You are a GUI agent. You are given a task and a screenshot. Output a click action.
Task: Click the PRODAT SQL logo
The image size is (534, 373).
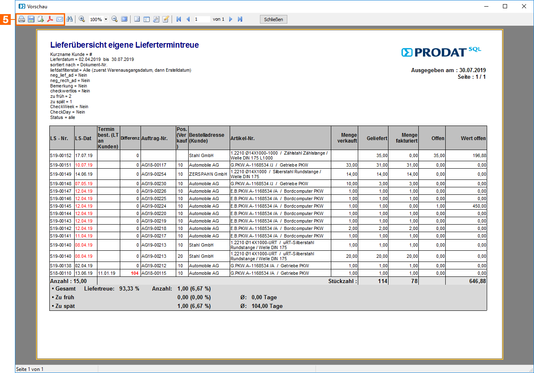point(442,52)
